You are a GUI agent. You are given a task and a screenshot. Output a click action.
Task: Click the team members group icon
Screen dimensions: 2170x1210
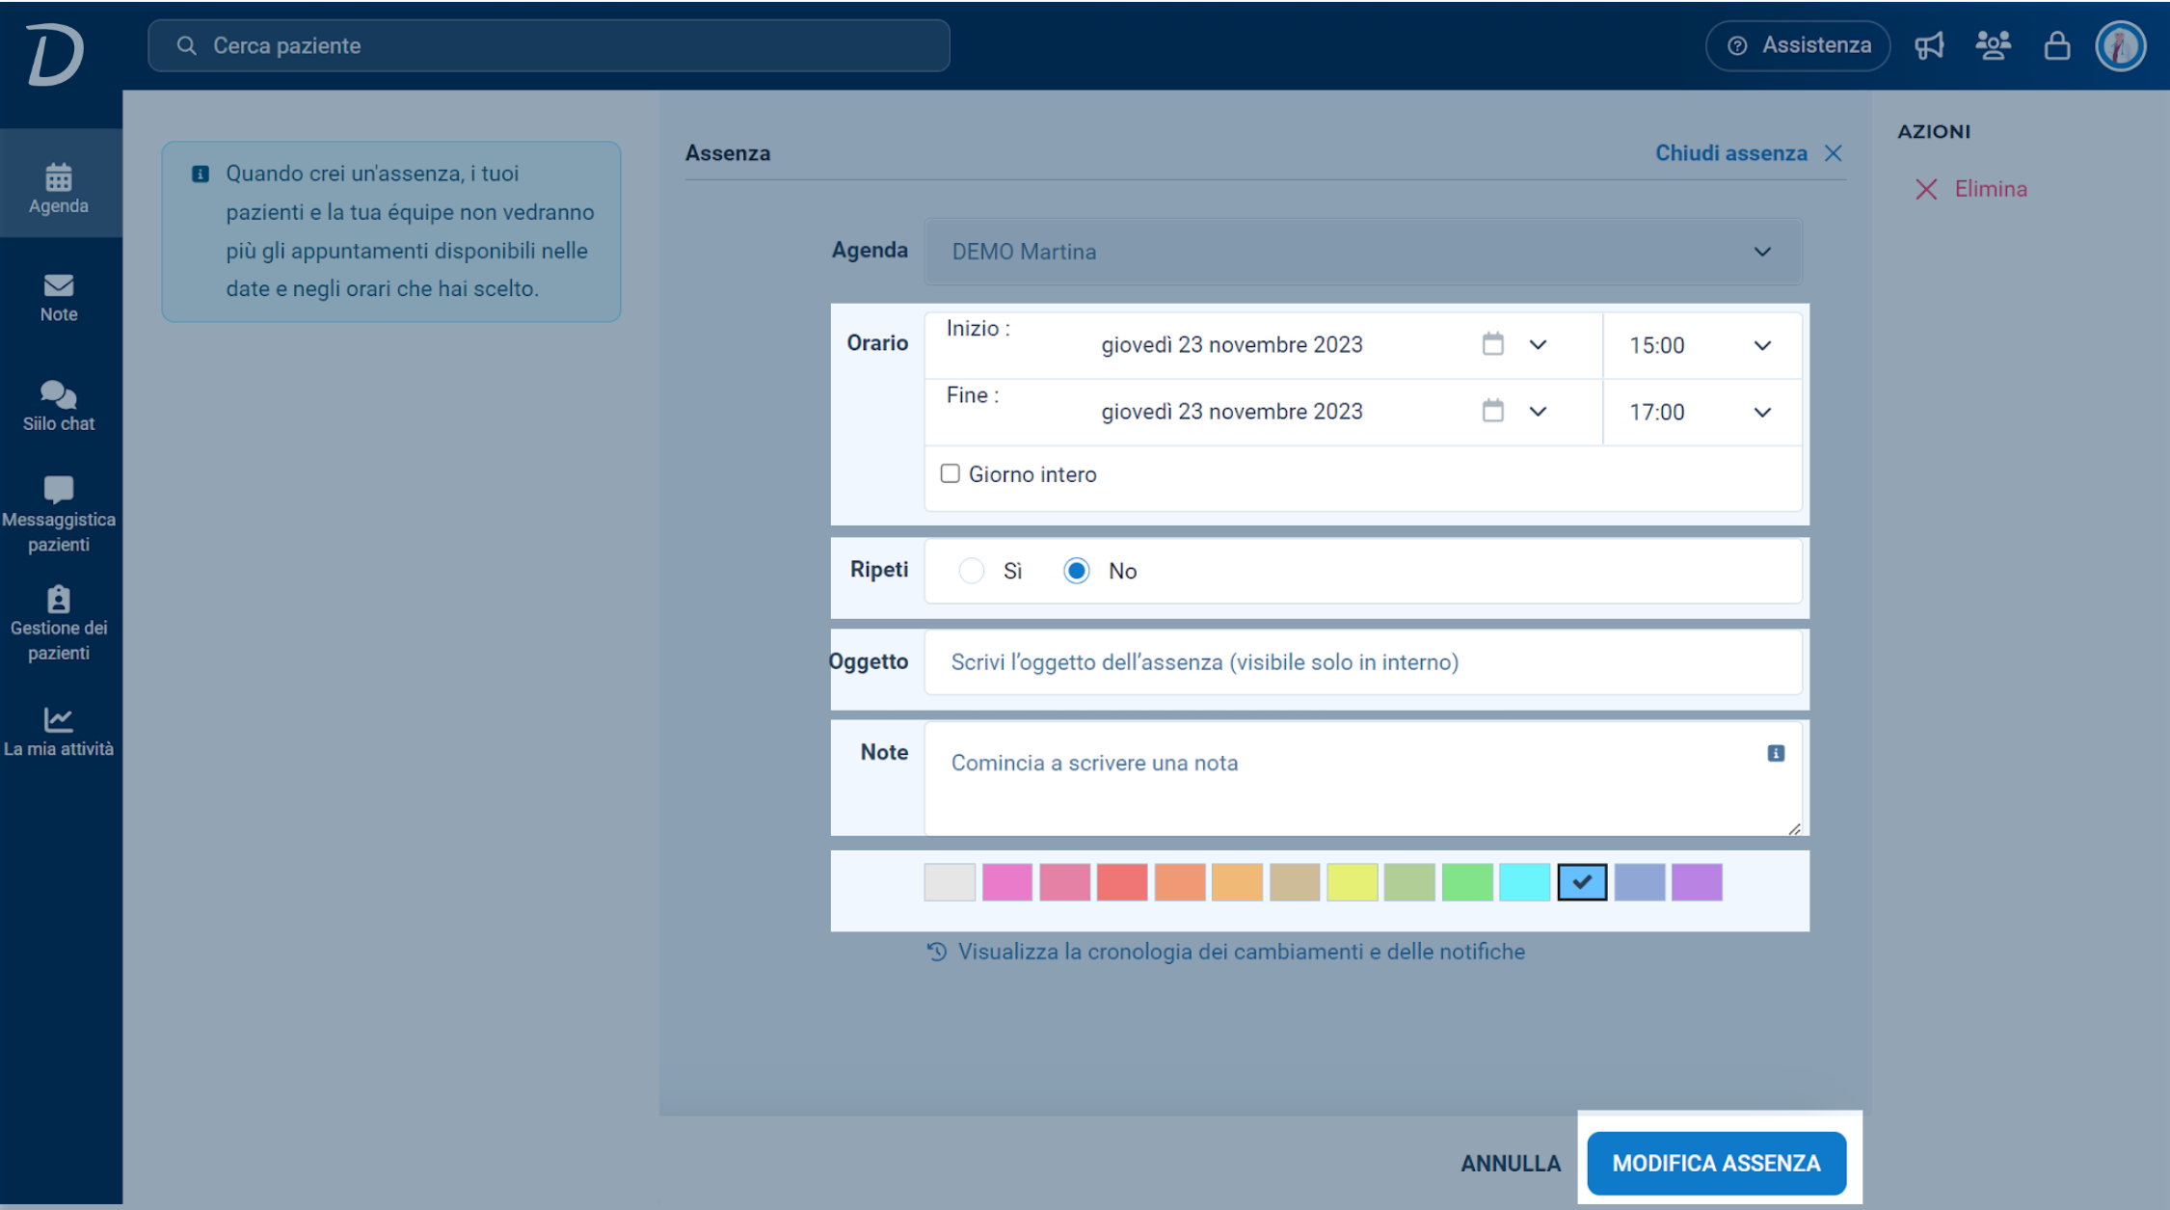pos(1993,45)
